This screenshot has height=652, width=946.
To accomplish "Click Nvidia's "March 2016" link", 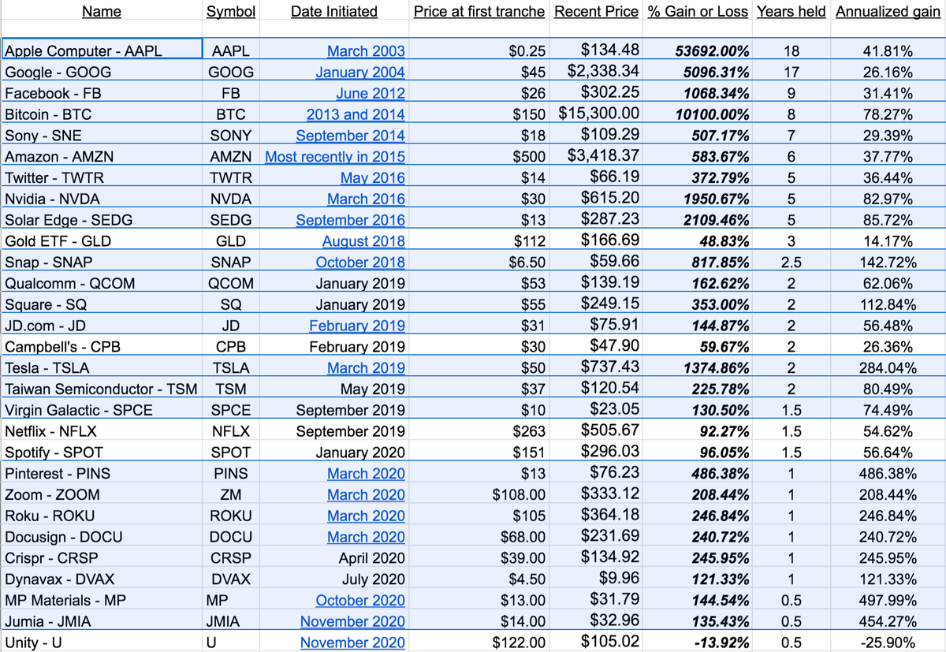I will tap(366, 199).
